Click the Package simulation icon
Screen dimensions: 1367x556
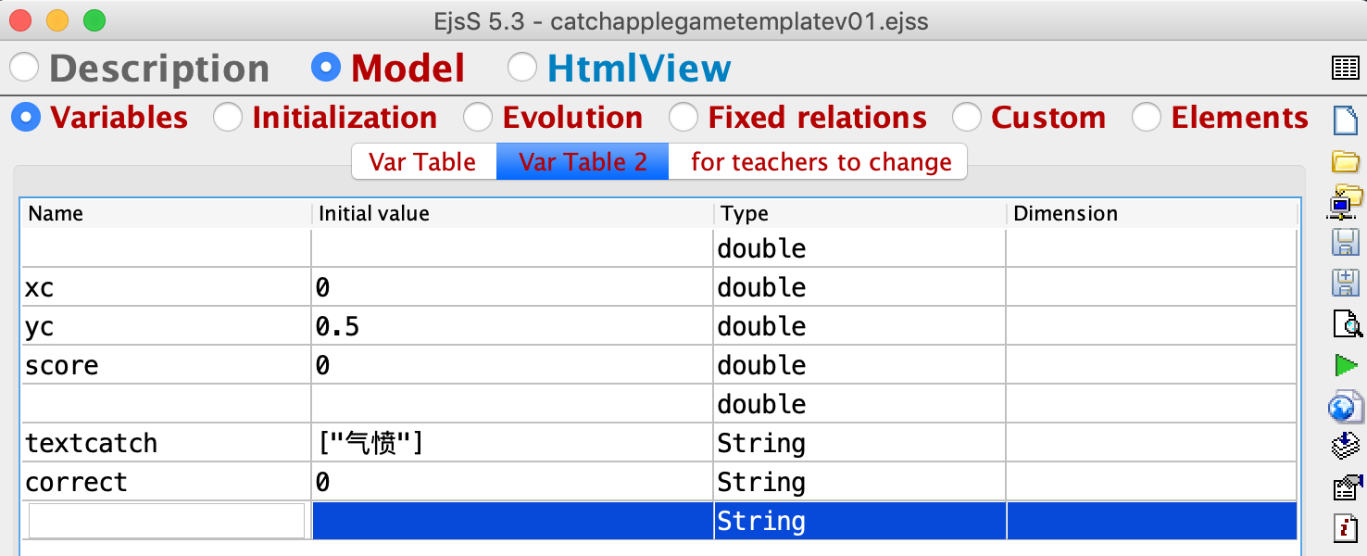pos(1345,446)
